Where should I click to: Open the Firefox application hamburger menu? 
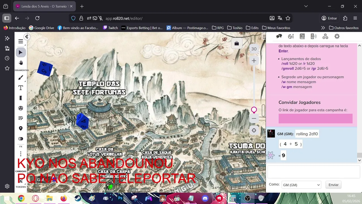click(355, 18)
